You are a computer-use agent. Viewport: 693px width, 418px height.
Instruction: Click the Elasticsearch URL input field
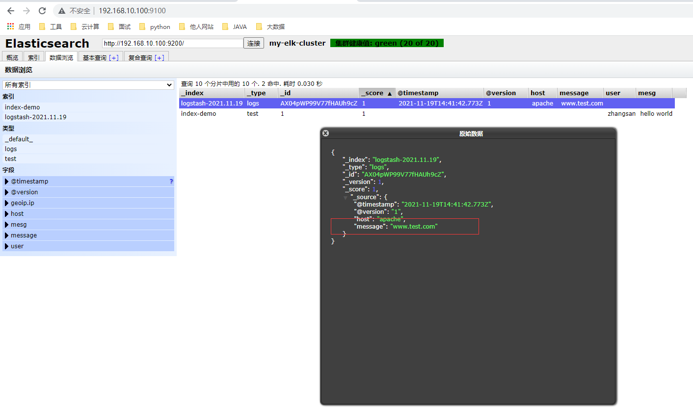tap(172, 43)
